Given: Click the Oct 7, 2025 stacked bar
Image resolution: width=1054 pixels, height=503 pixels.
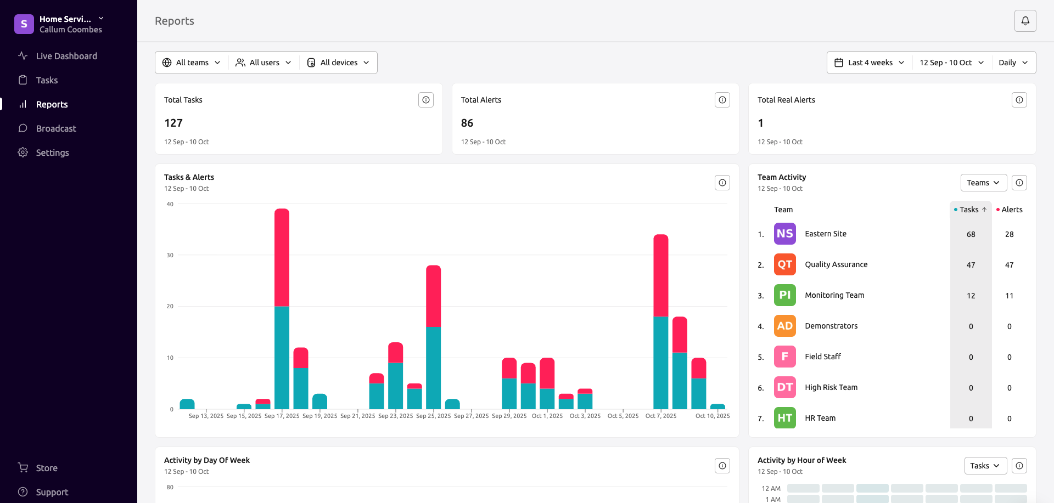Looking at the screenshot, I should (661, 321).
